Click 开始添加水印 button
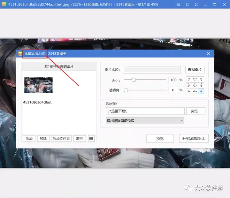This screenshot has width=230, height=198. tap(194, 139)
